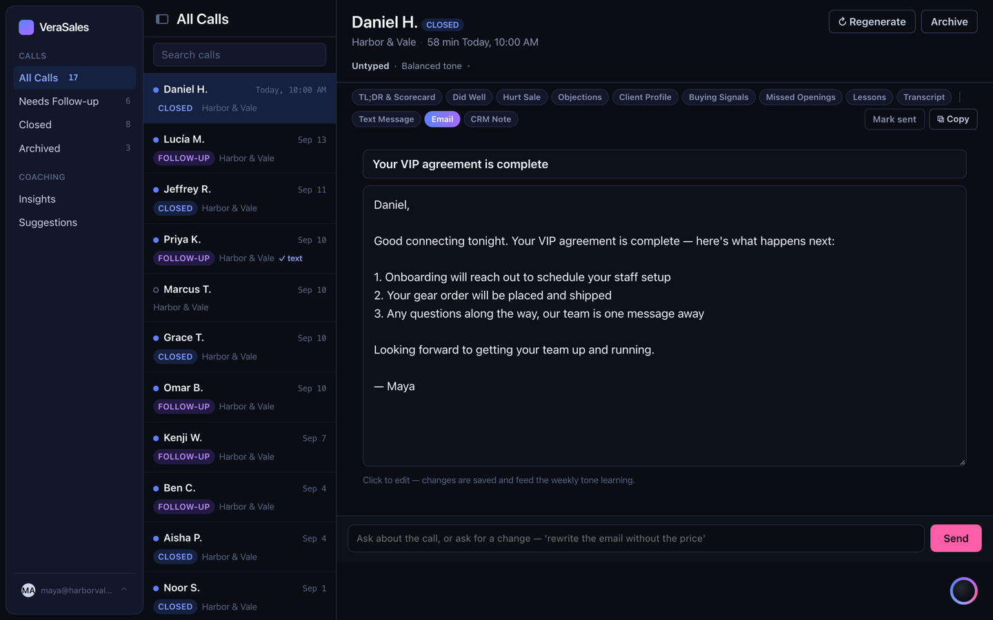The width and height of the screenshot is (993, 620).
Task: Open the circular assistant orb icon
Action: point(963,590)
